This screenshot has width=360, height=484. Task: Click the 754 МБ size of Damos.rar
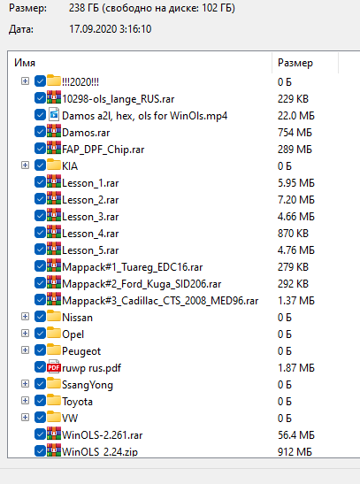point(295,133)
